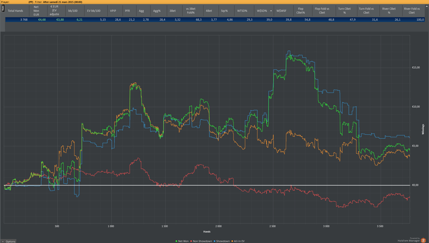The image size is (429, 243).
Task: Click the PFR column header
Action: (129, 11)
